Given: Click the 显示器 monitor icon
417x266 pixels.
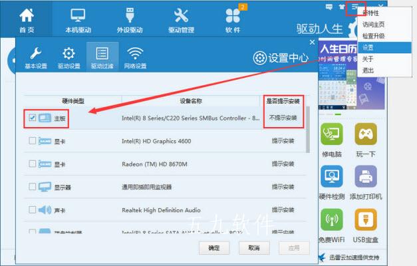Looking at the screenshot, I should pyautogui.click(x=45, y=187).
